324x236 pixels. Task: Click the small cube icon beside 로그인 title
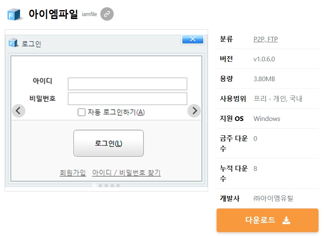click(14, 43)
